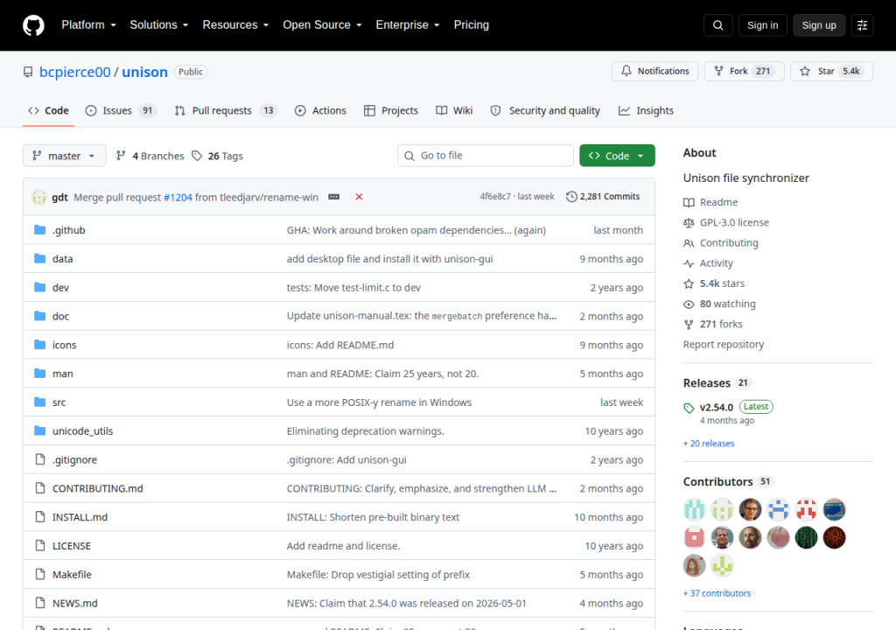896x630 pixels.
Task: Expand the Platform menu
Action: (x=88, y=25)
